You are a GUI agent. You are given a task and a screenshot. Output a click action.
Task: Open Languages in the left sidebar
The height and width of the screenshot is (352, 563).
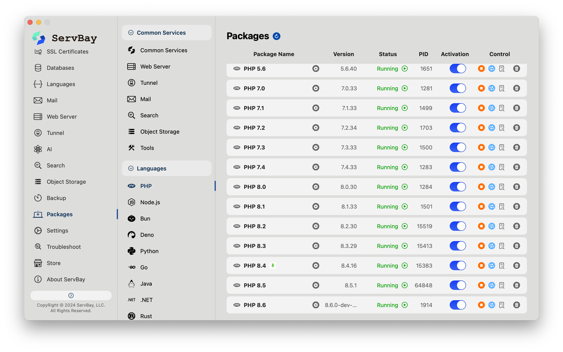[x=55, y=84]
